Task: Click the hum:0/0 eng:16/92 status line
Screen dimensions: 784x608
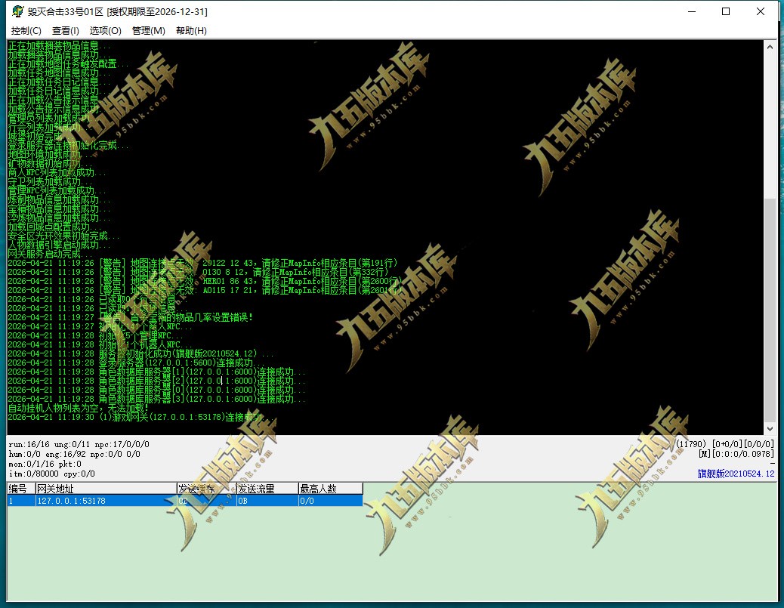Action: point(74,454)
